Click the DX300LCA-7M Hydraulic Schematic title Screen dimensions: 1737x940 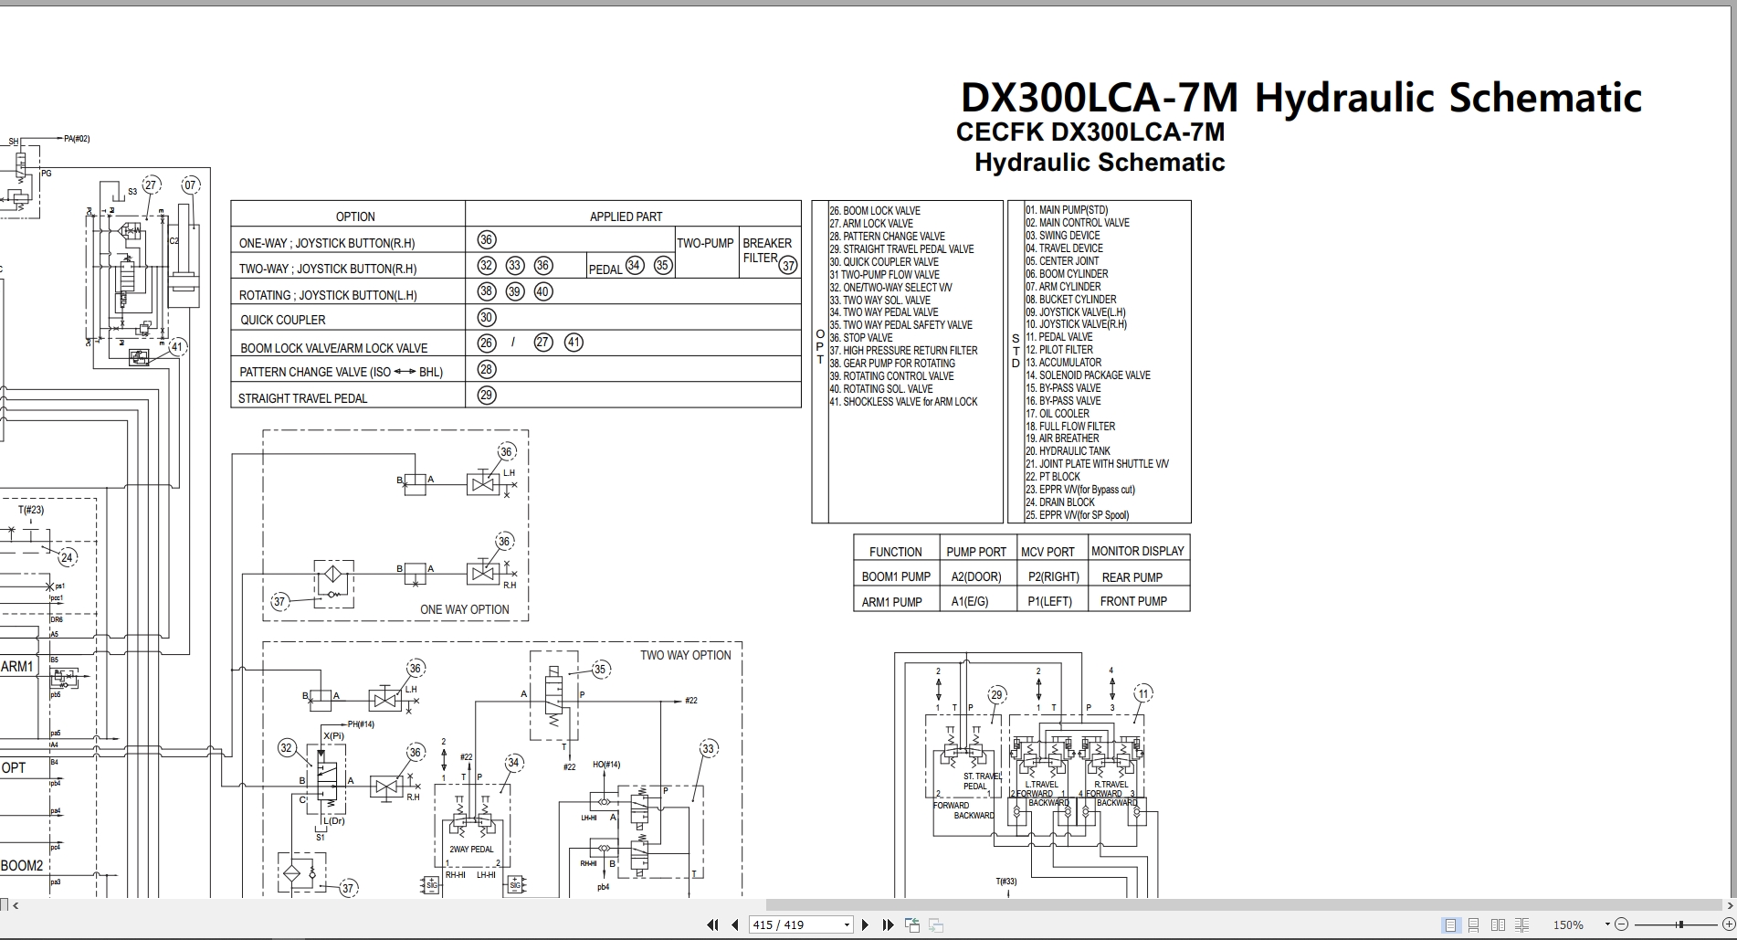point(1301,97)
